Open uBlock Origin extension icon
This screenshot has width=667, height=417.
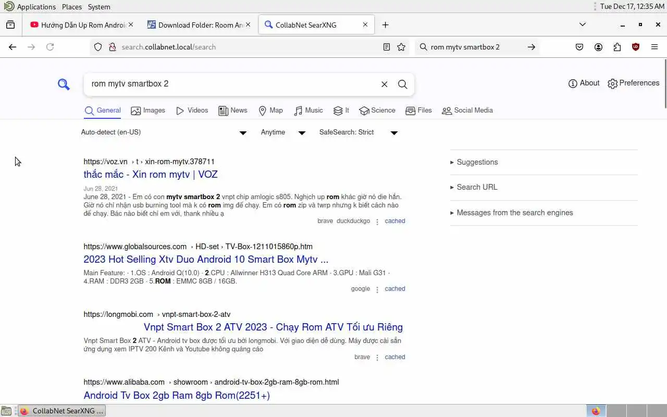coord(636,47)
